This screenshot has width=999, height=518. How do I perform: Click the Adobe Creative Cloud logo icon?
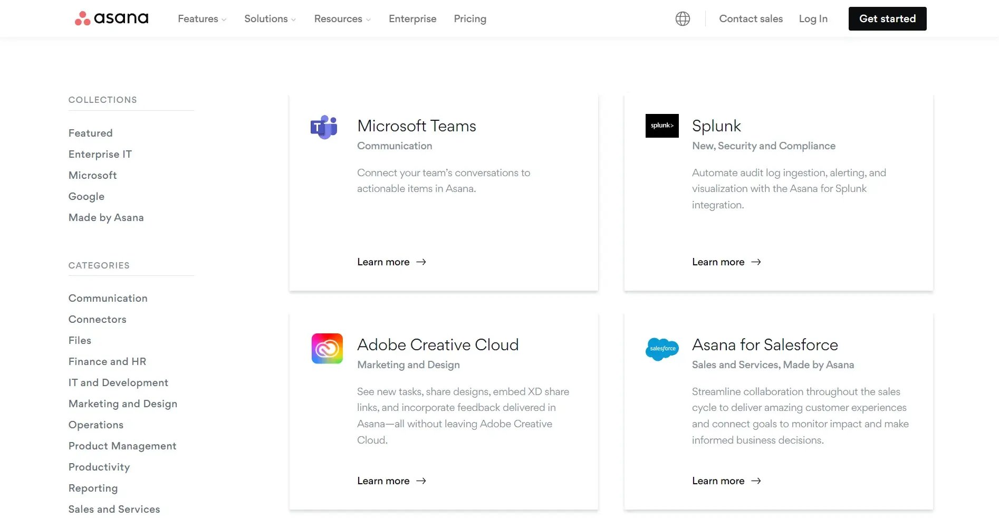point(327,349)
